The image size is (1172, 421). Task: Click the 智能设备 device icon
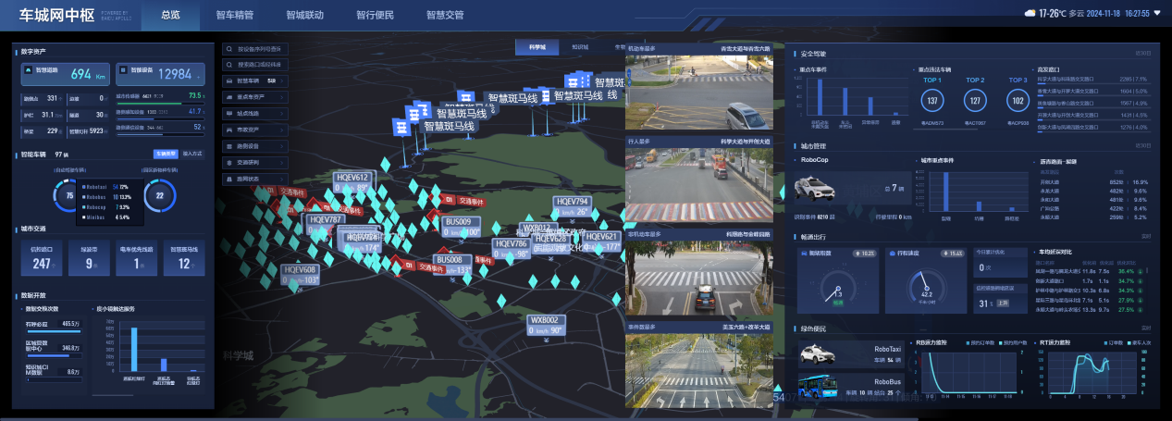(x=122, y=69)
